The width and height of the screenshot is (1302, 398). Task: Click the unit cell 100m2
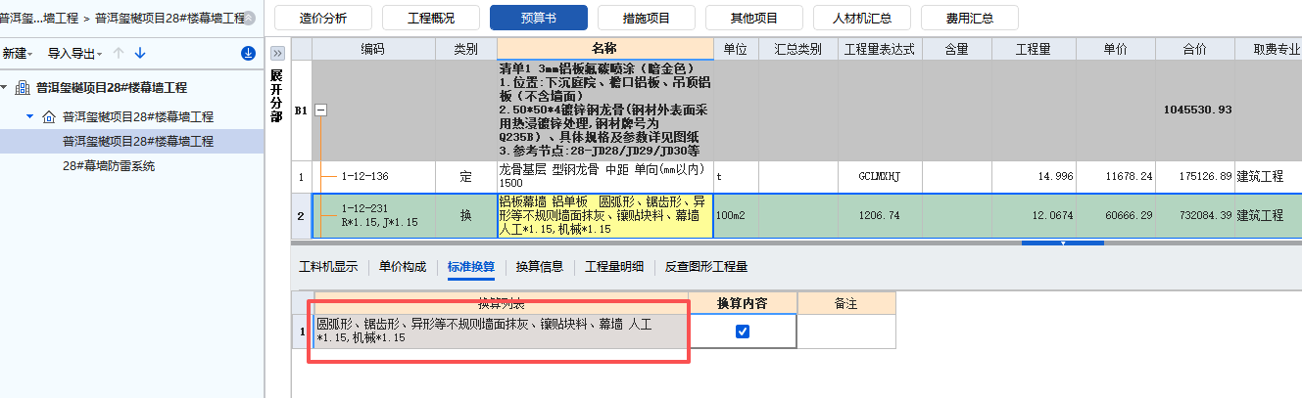(x=736, y=215)
